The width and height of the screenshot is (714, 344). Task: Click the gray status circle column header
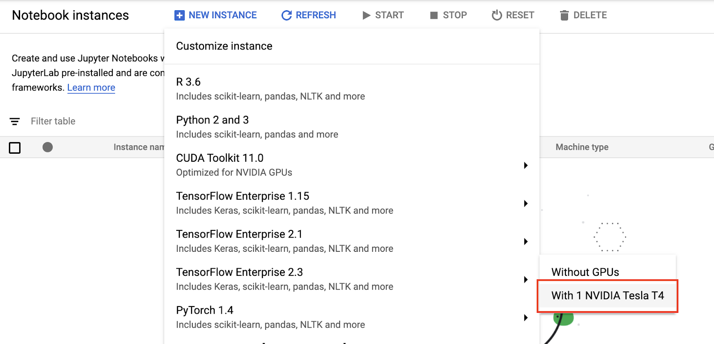click(48, 147)
